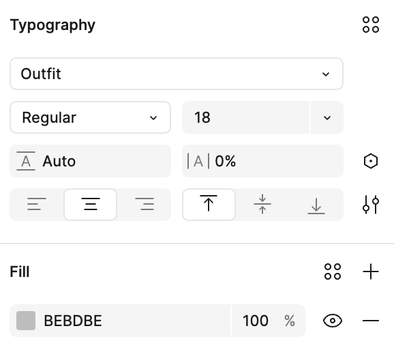Viewport: 394px width, 352px height.
Task: Open the Outfit font family dropdown
Action: [177, 74]
